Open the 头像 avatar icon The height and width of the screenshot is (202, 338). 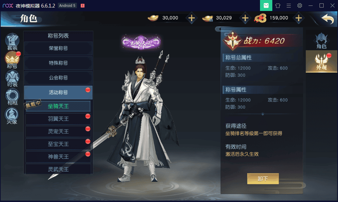tap(12, 115)
